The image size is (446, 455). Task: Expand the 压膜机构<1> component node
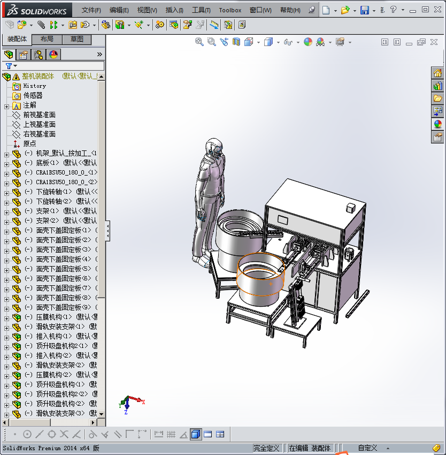(6, 317)
